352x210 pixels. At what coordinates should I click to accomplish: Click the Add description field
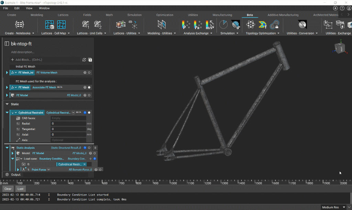point(23,52)
